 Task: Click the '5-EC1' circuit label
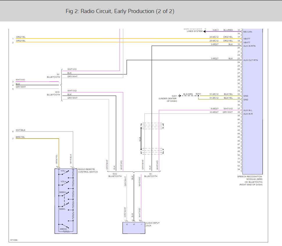[x=215, y=30]
